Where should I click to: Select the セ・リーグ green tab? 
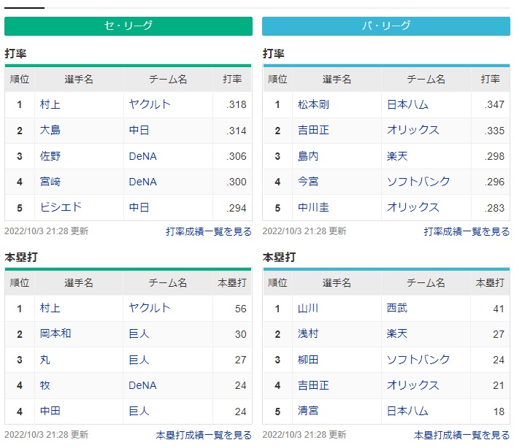click(x=128, y=26)
